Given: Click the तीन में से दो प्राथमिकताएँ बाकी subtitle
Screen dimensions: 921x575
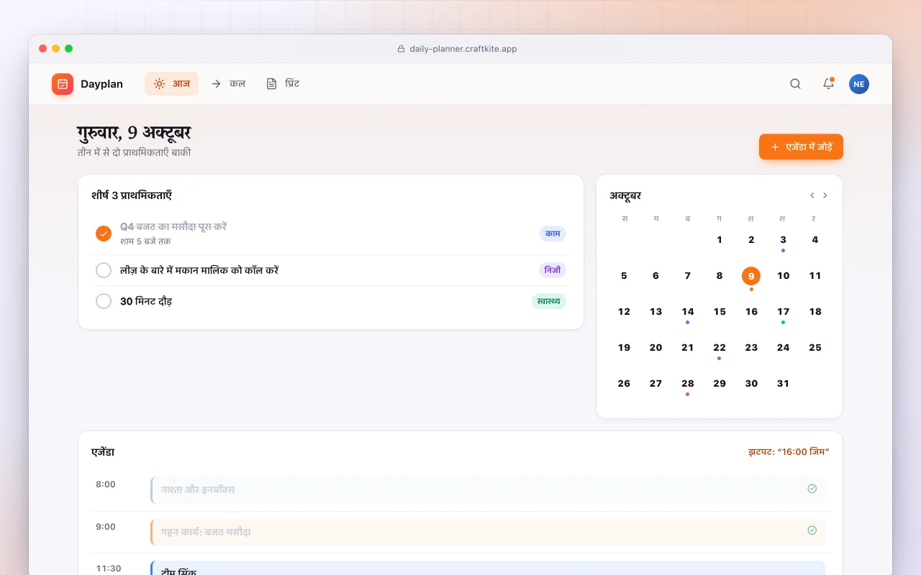Looking at the screenshot, I should 135,152.
